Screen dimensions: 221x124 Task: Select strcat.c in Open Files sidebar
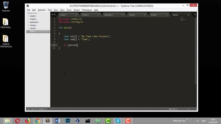[x=33, y=28]
